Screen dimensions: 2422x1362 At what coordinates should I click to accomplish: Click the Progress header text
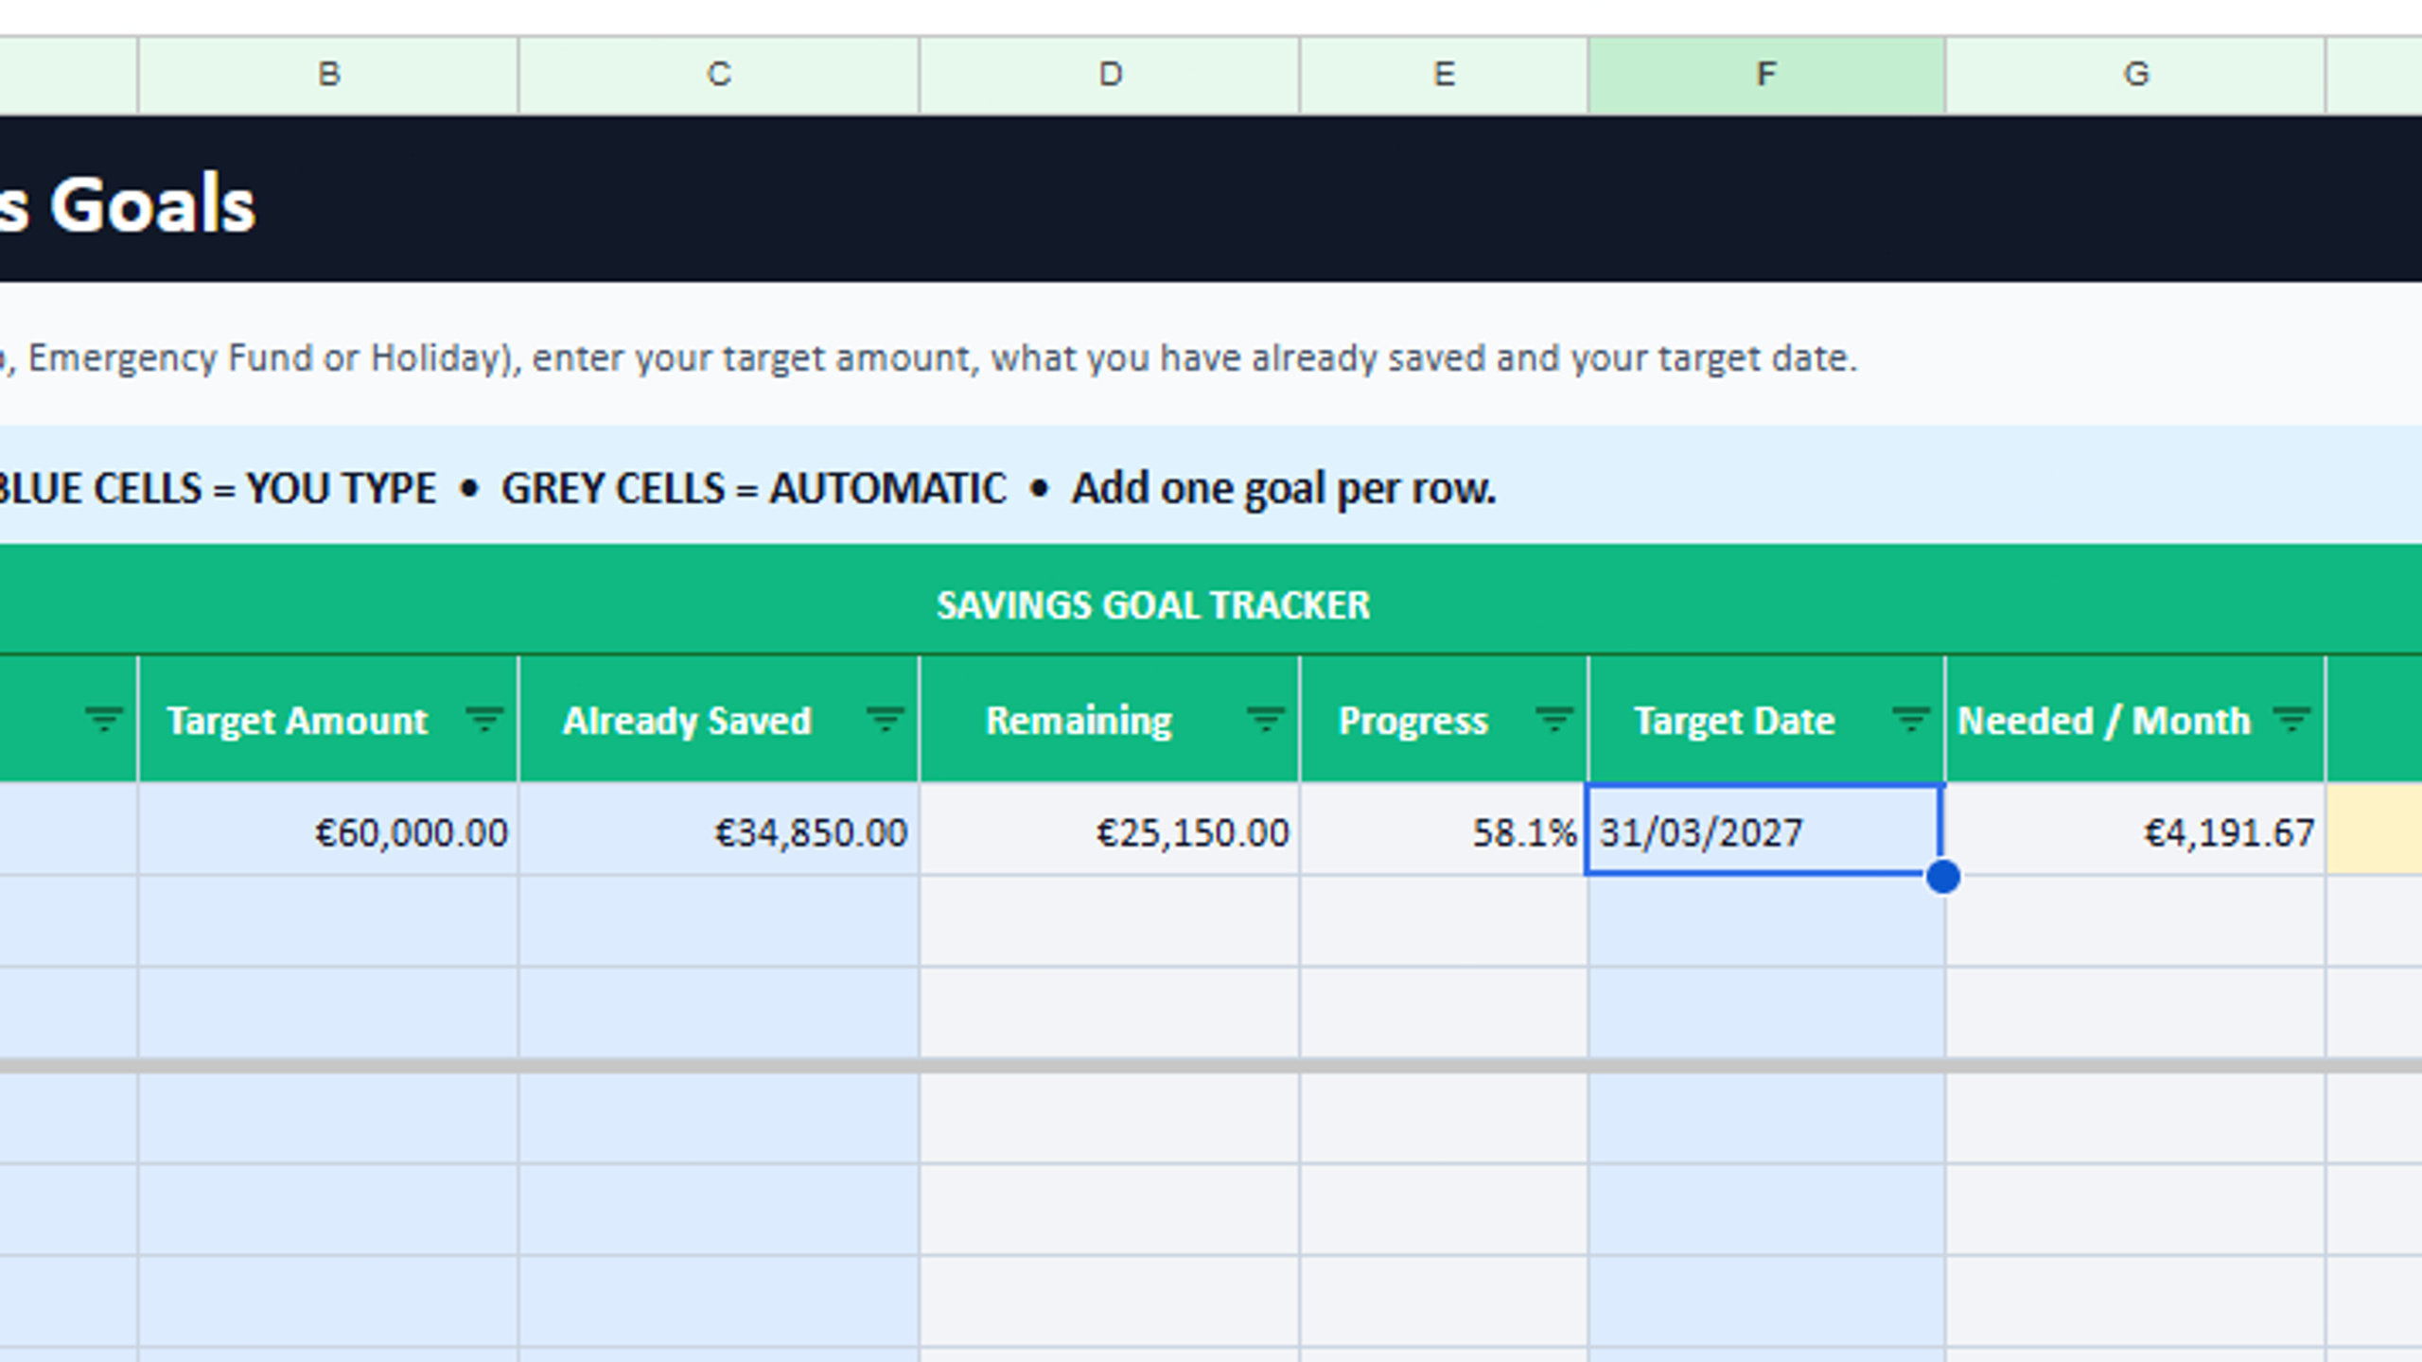1413,721
